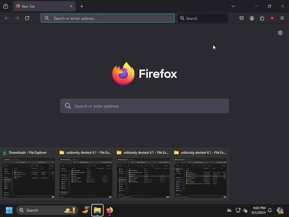Image resolution: width=289 pixels, height=217 pixels.
Task: Focus the center page search field
Action: point(144,106)
